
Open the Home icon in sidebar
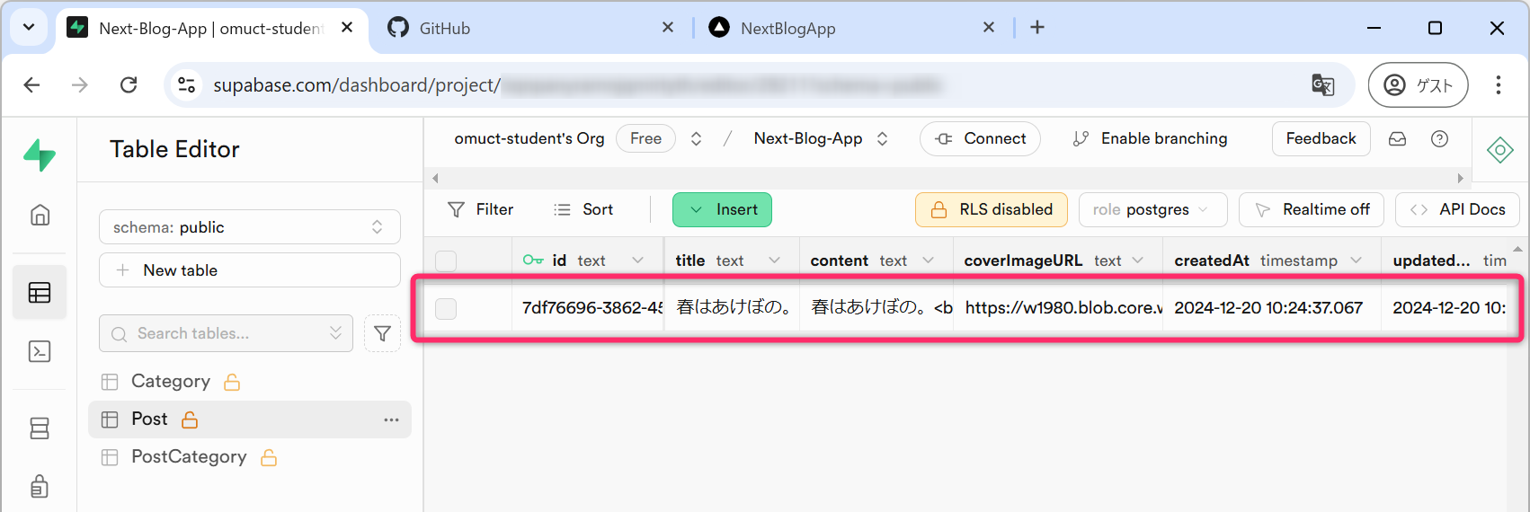[40, 215]
